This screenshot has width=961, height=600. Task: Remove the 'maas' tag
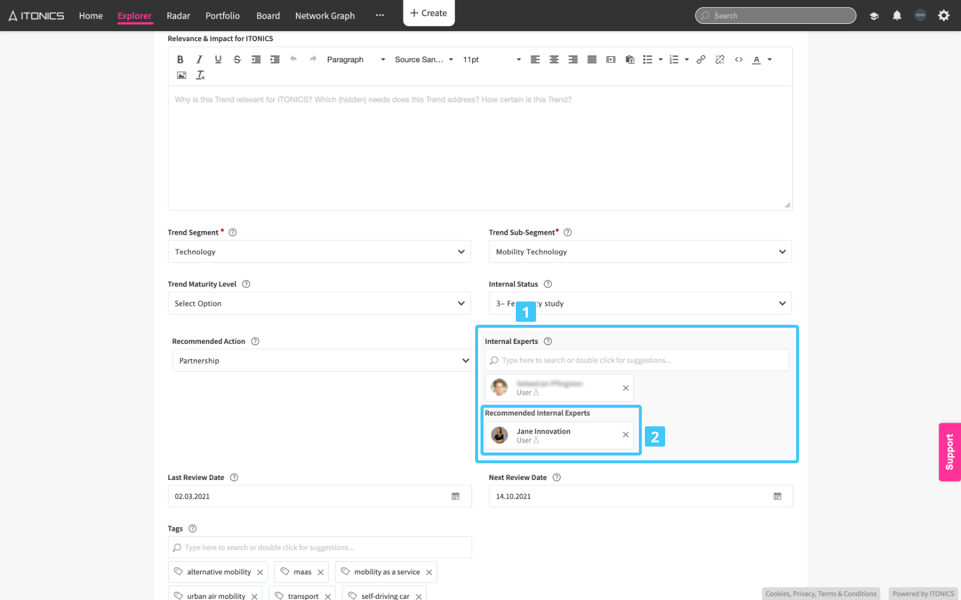[321, 573]
